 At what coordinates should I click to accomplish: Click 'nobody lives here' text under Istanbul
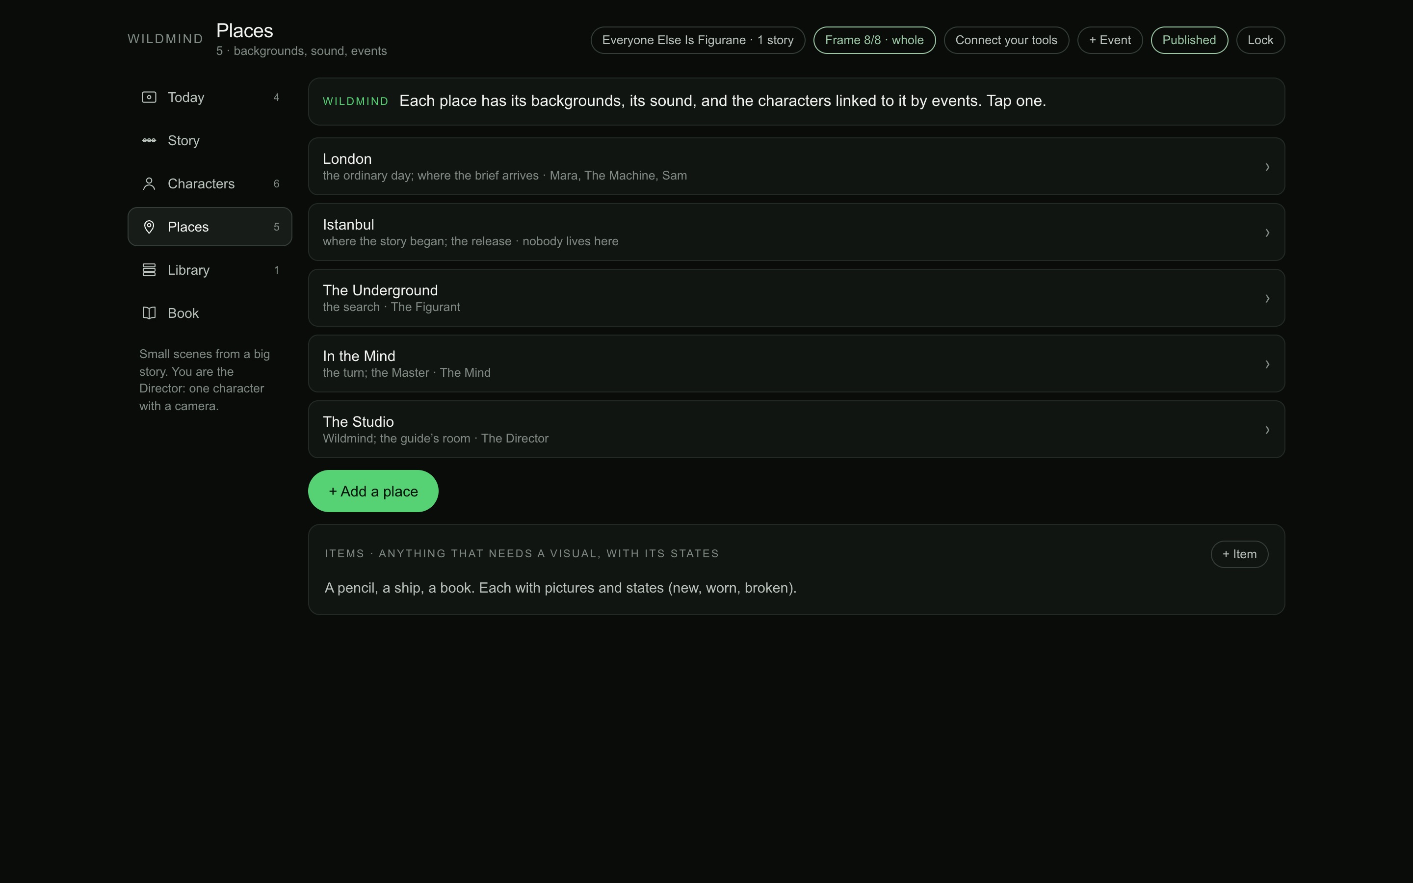point(570,242)
